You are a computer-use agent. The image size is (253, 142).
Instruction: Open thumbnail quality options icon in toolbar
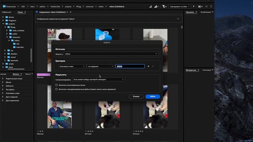pyautogui.click(x=157, y=6)
